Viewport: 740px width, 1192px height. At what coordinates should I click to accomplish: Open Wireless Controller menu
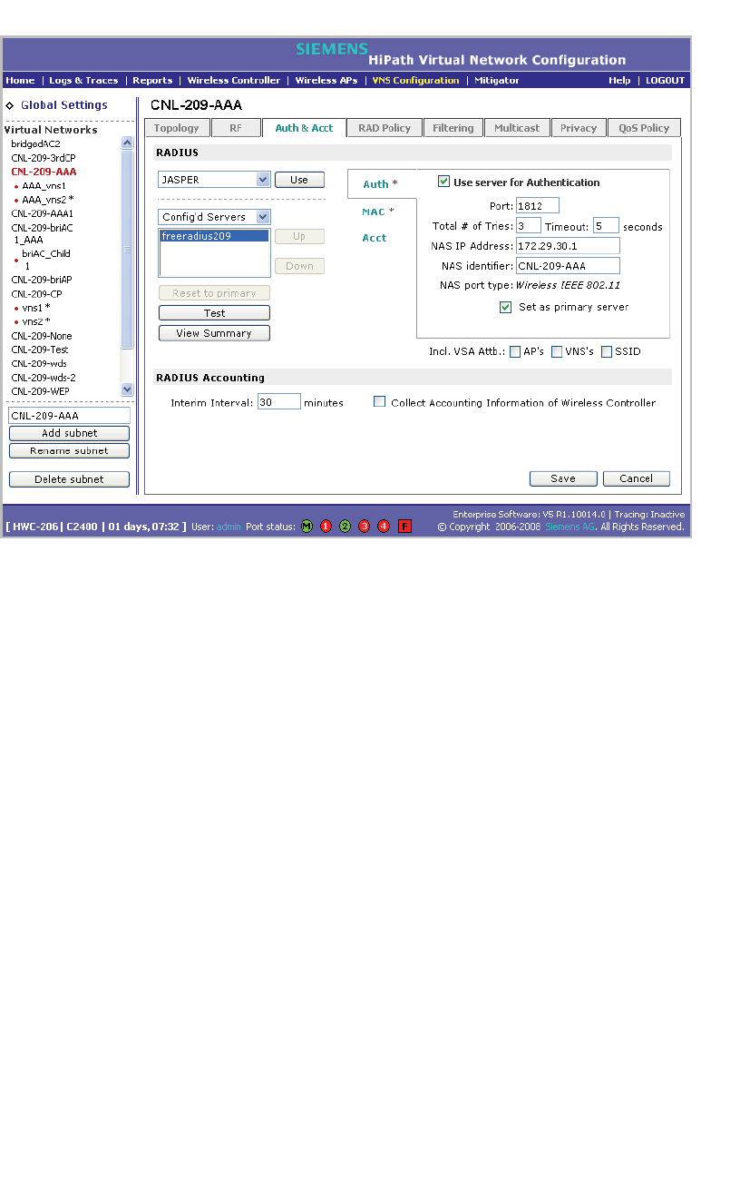[x=234, y=80]
